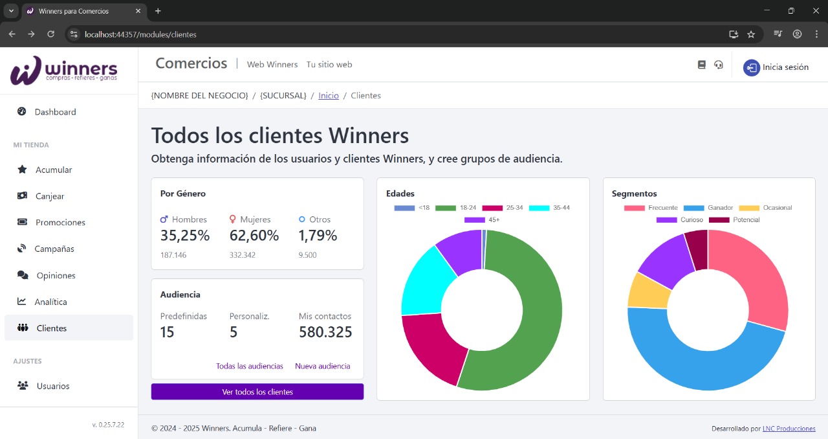Go to Usuarios in the sidebar
The image size is (828, 439).
52,386
